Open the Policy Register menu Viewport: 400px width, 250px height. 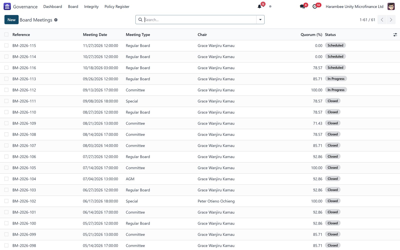point(117,6)
